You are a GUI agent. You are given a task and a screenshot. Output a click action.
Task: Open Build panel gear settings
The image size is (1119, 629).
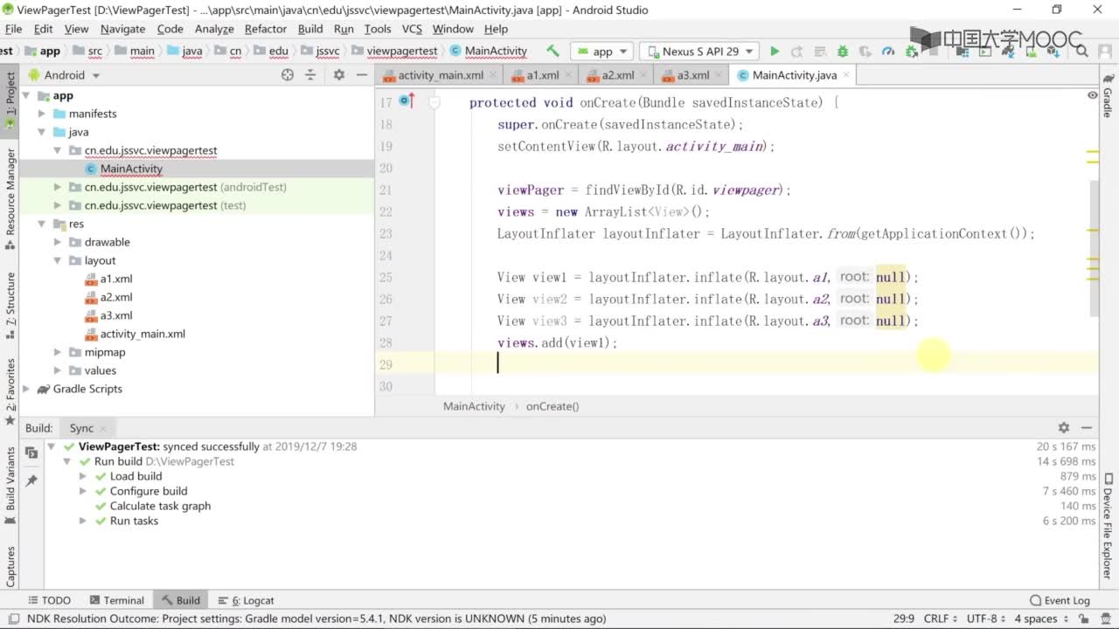[x=1064, y=428]
